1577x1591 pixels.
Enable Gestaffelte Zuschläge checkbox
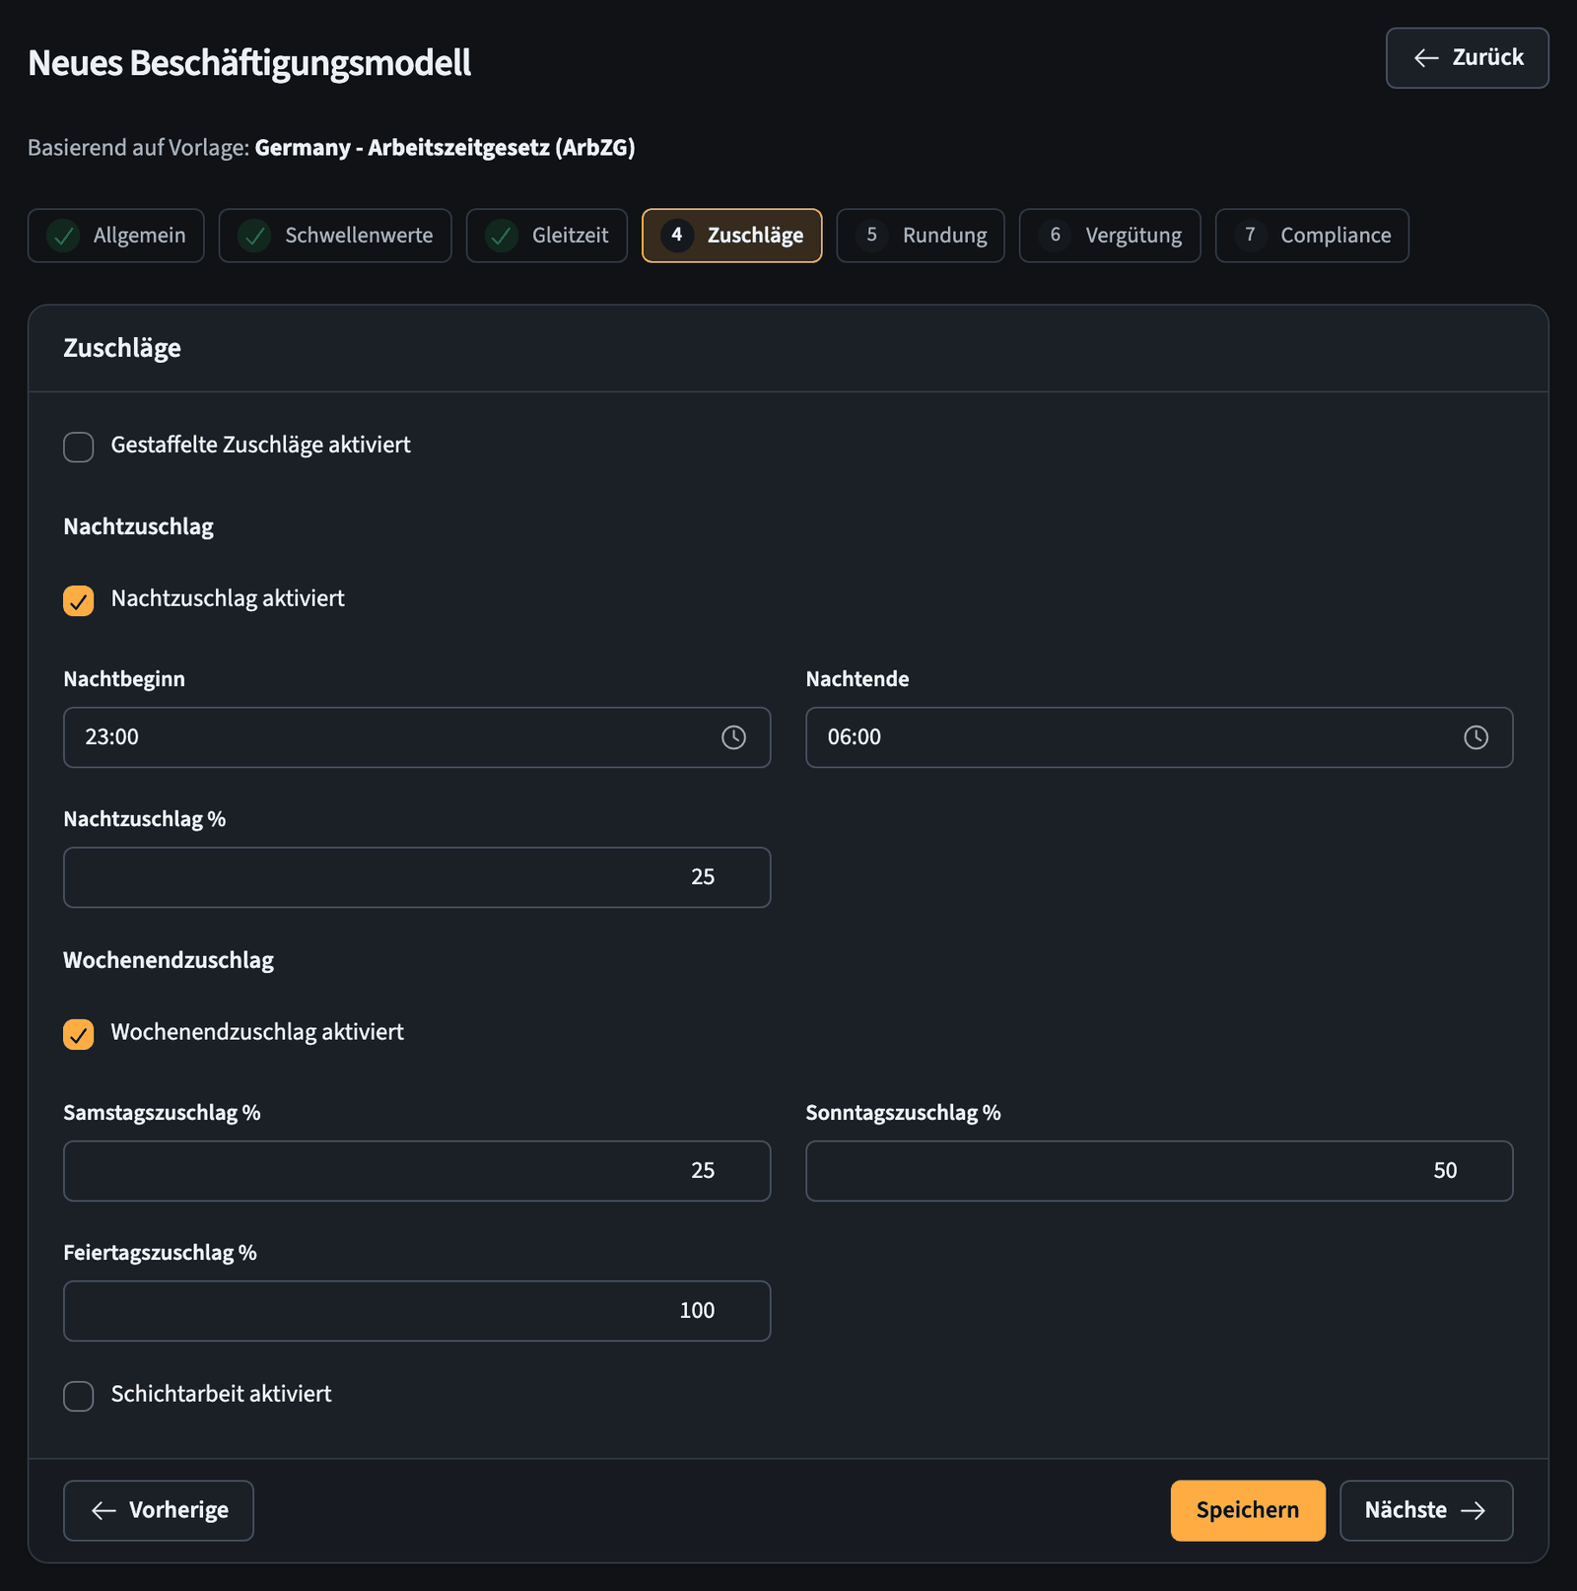[x=79, y=447]
